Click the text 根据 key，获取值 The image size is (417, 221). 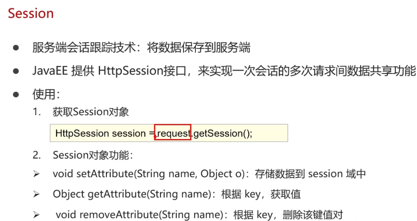(x=261, y=194)
